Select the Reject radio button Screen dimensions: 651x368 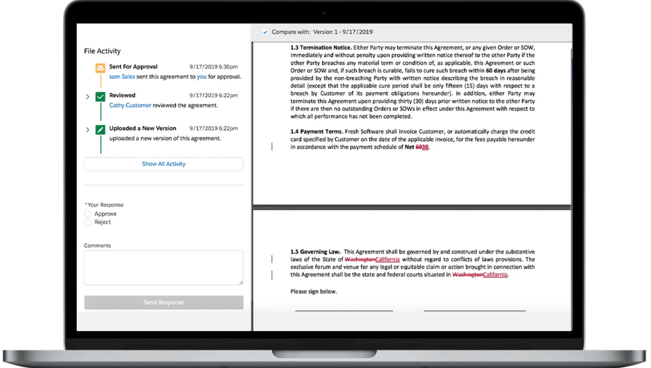pos(88,222)
